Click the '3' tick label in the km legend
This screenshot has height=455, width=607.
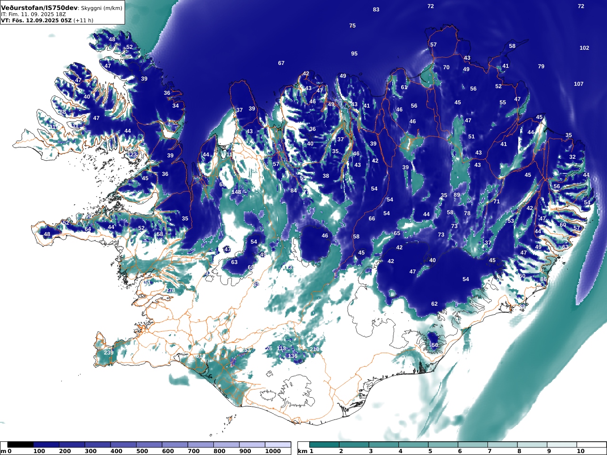click(371, 451)
